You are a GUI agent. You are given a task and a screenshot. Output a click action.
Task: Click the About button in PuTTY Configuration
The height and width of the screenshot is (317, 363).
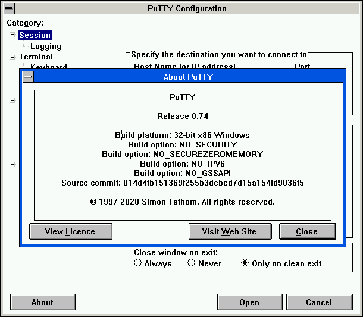[x=43, y=302]
